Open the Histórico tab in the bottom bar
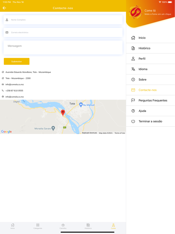Image resolution: width=175 pixels, height=234 pixels. 88,226
